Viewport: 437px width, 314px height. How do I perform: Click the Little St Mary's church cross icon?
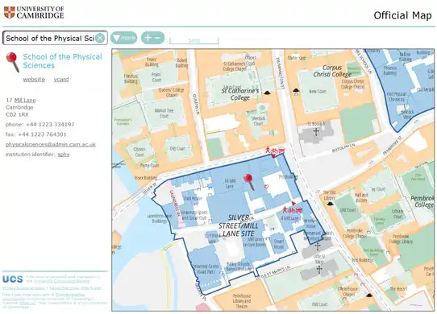point(319,269)
